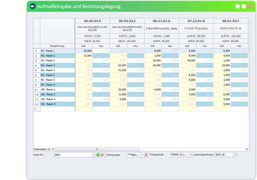The image size is (257, 180).
Task: Click the cell with value 10,000
Action: click(x=153, y=60)
